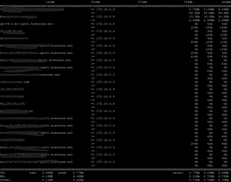231x182 pixels.
Task: Select the total cumulative value 8.11MB
Action: (48, 180)
